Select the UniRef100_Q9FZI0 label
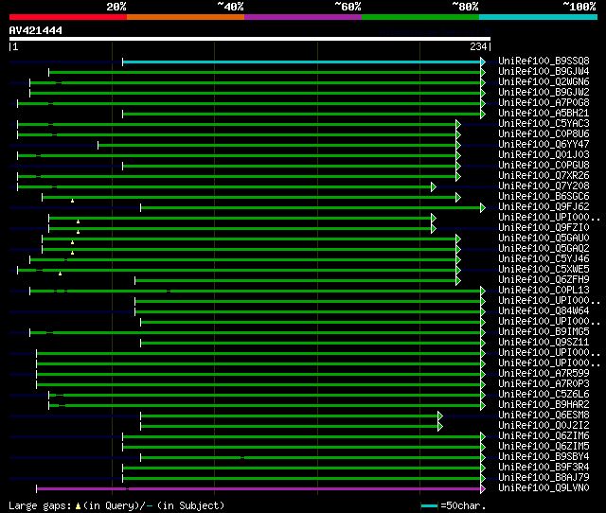Viewport: 606px width, 513px height. [544, 227]
